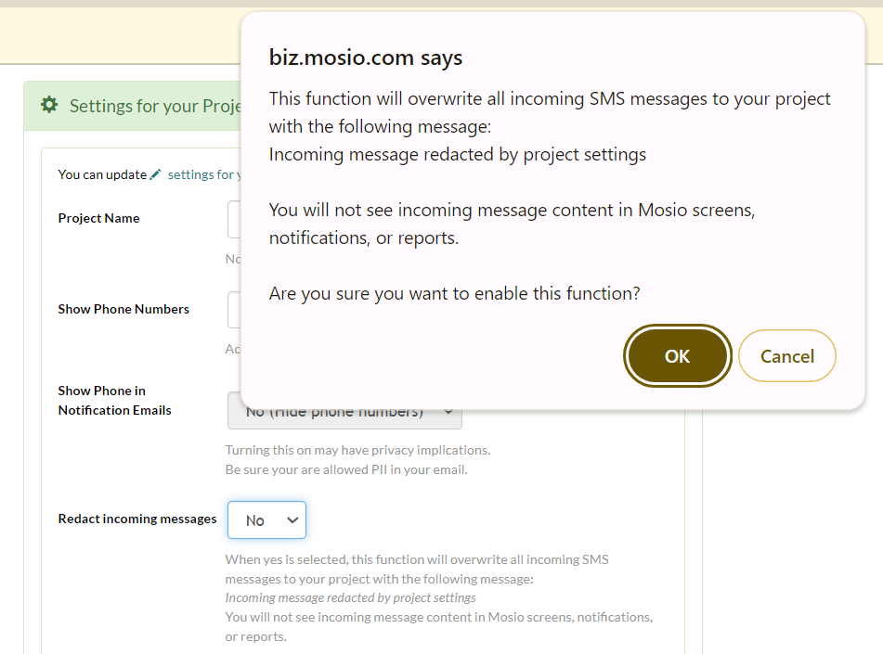Open the Redact incoming messages dropdown
Screen dimensions: 883x654
tap(266, 519)
